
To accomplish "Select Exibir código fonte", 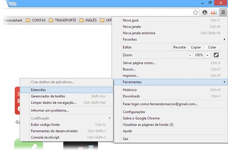I will pyautogui.click(x=66, y=125).
